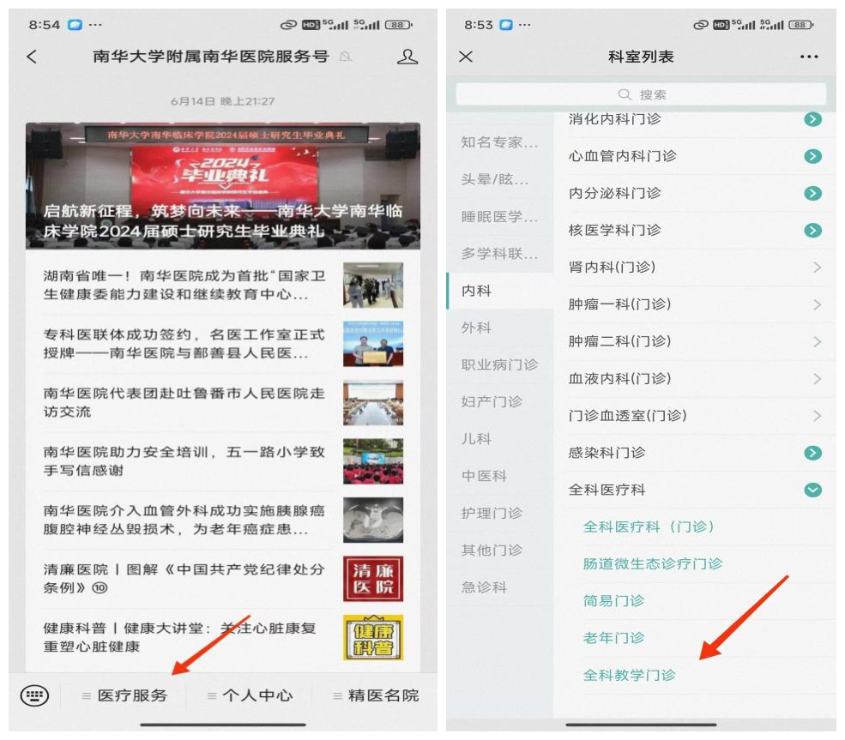This screenshot has height=740, width=845.
Task: Select 儿科 category in sidebar
Action: (499, 439)
